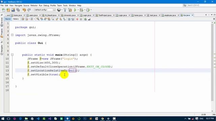This screenshot has width=216, height=121.
Task: Open the Help menu
Action: click(x=79, y=5)
